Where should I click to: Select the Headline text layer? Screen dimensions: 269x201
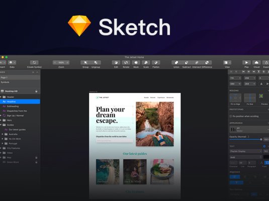(20, 102)
